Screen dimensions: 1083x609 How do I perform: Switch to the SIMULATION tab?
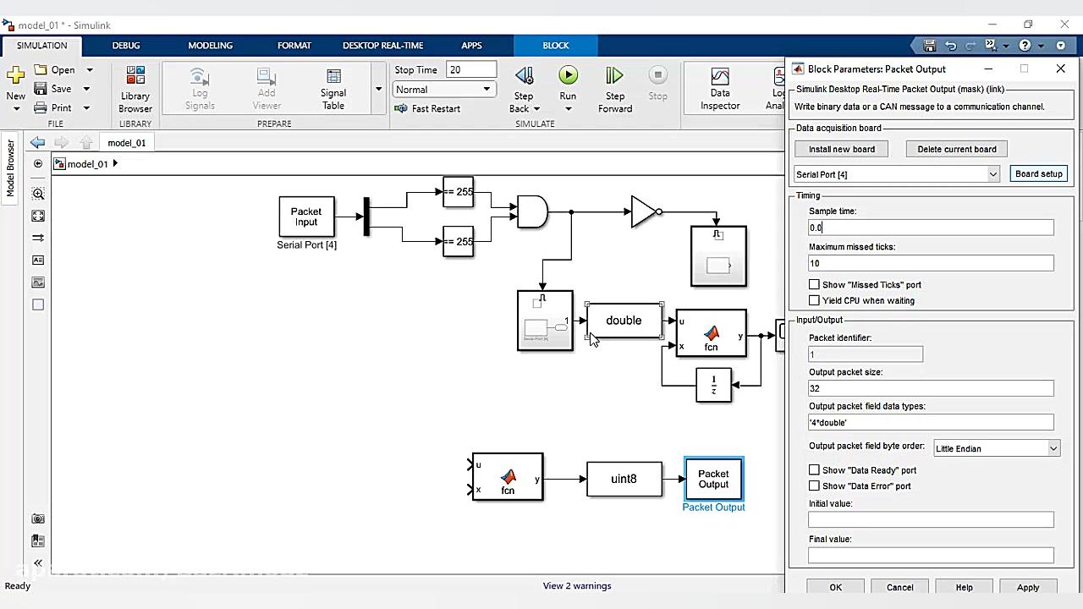click(x=41, y=46)
